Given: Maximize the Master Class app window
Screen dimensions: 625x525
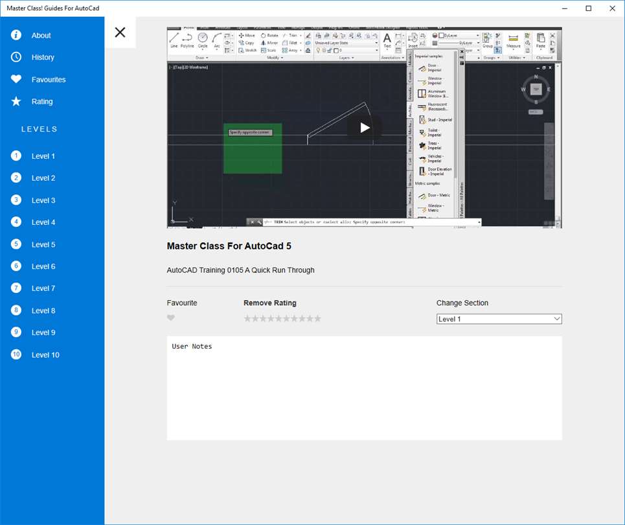Looking at the screenshot, I should (588, 8).
